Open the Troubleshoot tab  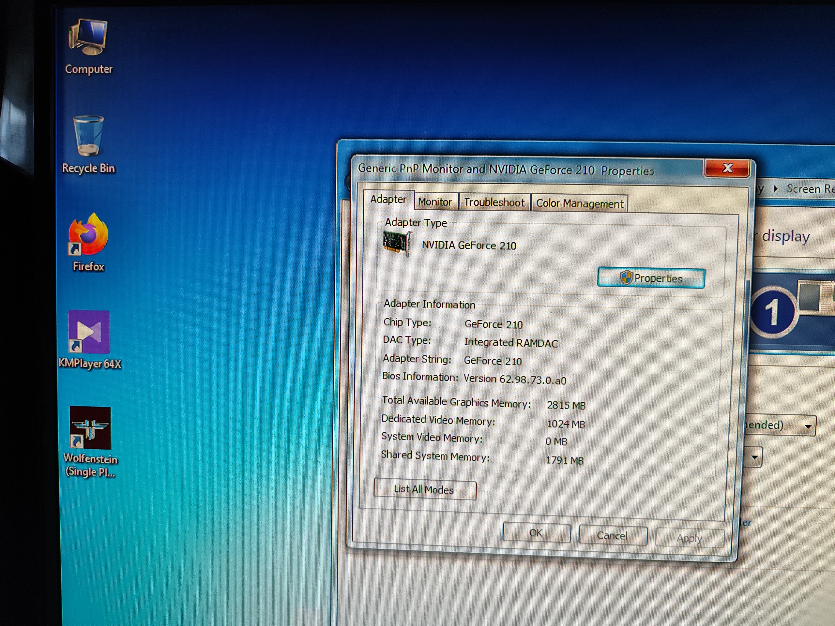tap(494, 203)
